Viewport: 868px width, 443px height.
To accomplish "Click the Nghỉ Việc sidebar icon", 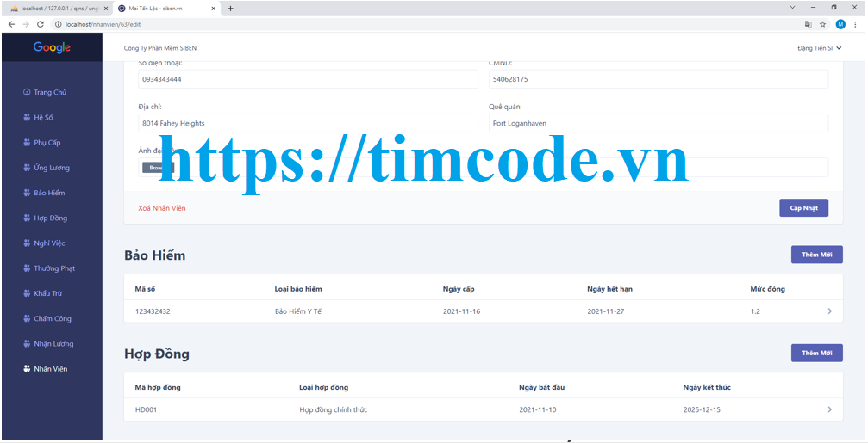I will tap(27, 243).
